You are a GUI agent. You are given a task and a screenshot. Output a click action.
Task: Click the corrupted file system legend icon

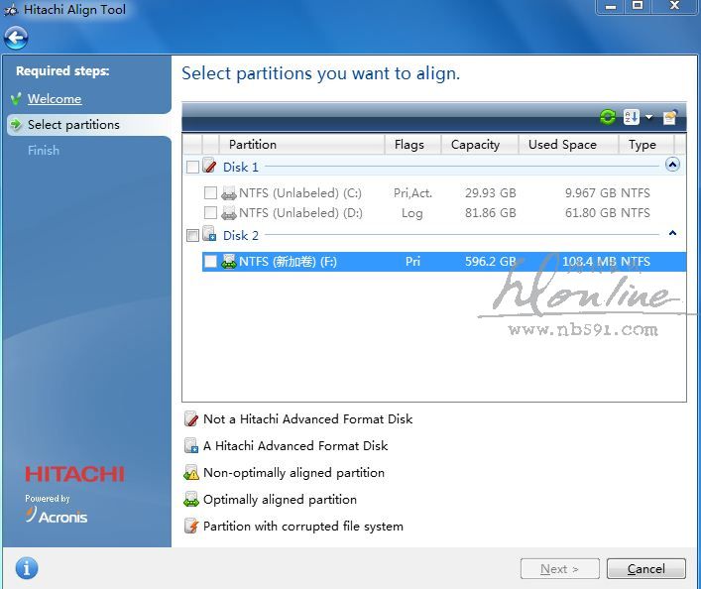191,527
